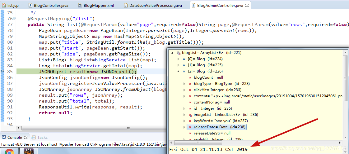Expand the blogType= BlogType field
The width and height of the screenshot is (349, 154).
click(184, 84)
